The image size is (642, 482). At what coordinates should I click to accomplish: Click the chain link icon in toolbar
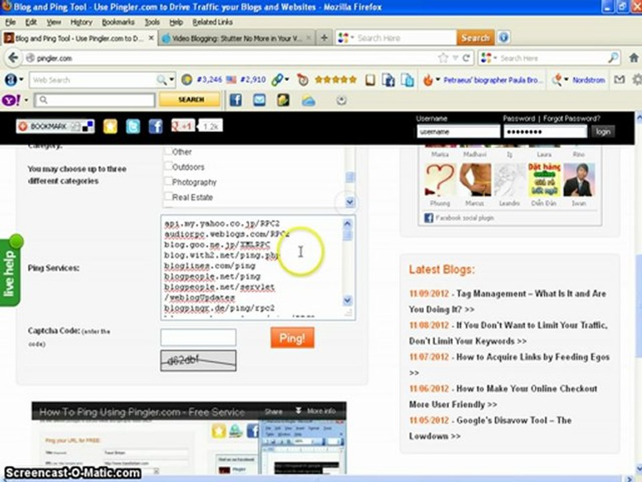click(x=277, y=80)
